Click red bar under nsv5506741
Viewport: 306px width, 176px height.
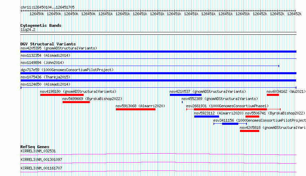pos(252,117)
